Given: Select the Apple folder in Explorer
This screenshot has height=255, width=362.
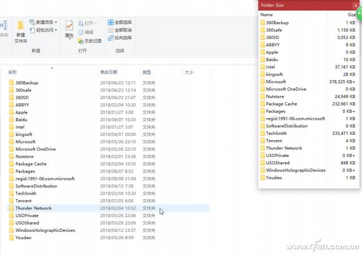Looking at the screenshot, I should pyautogui.click(x=18, y=112).
